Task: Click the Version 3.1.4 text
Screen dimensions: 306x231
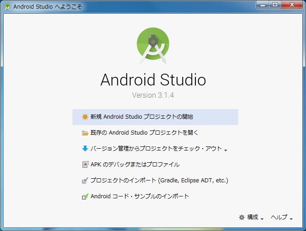Action: [153, 95]
